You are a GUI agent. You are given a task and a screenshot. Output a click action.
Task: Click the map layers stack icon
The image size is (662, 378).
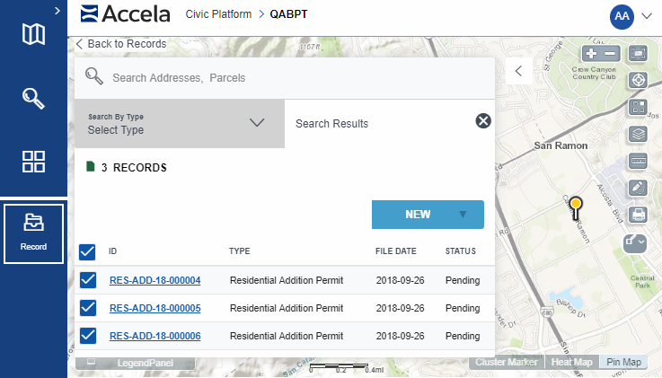[x=639, y=134]
